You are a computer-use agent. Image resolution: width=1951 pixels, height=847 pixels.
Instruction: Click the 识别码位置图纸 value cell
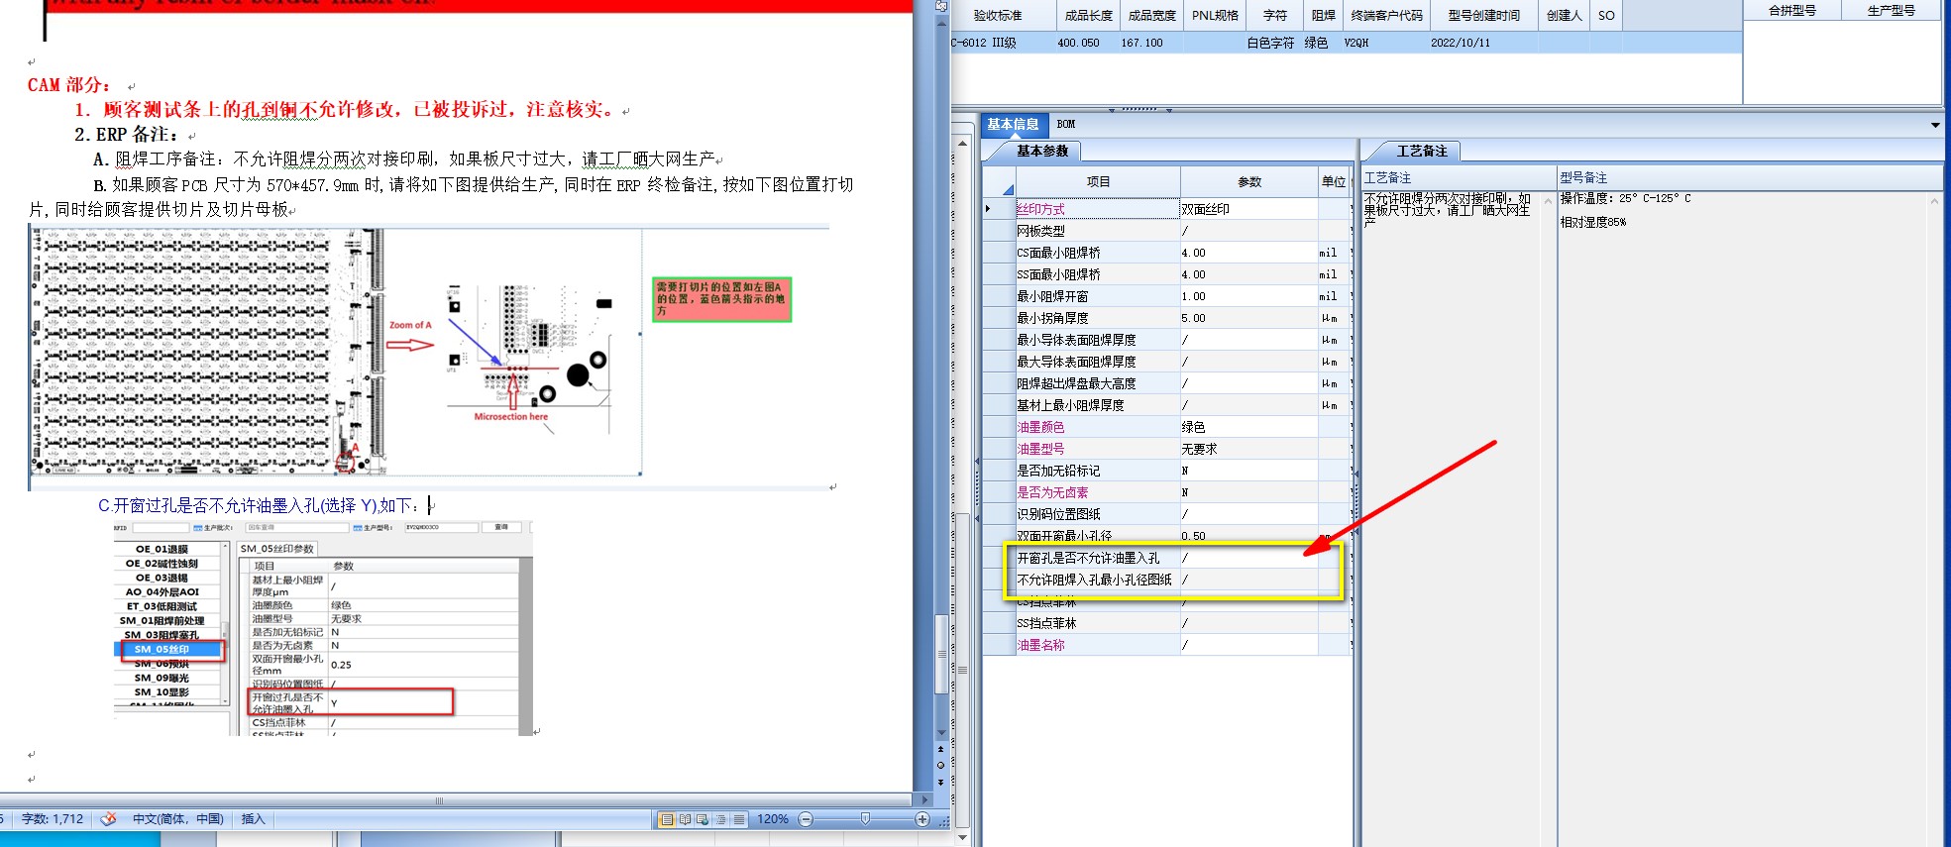(x=1248, y=514)
